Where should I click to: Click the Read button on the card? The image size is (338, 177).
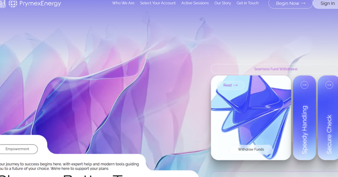pyautogui.click(x=230, y=85)
